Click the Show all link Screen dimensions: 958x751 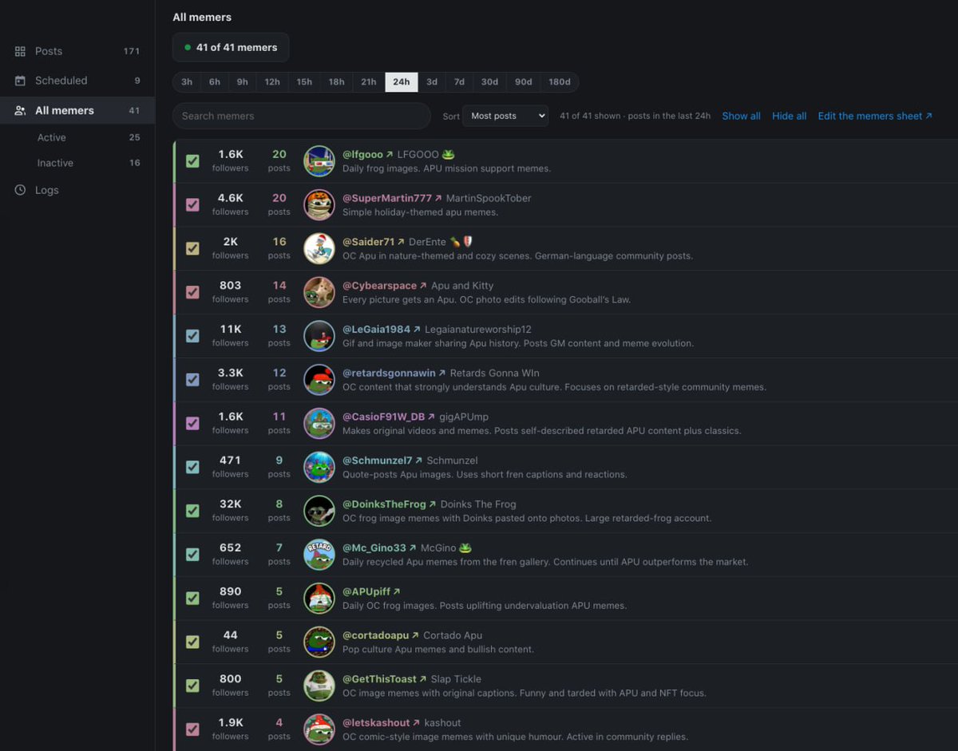[x=741, y=116]
